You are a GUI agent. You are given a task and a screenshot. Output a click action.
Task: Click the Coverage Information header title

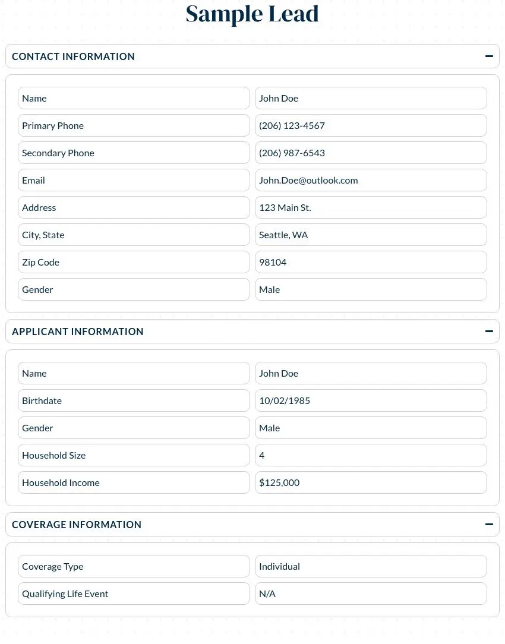coord(77,525)
